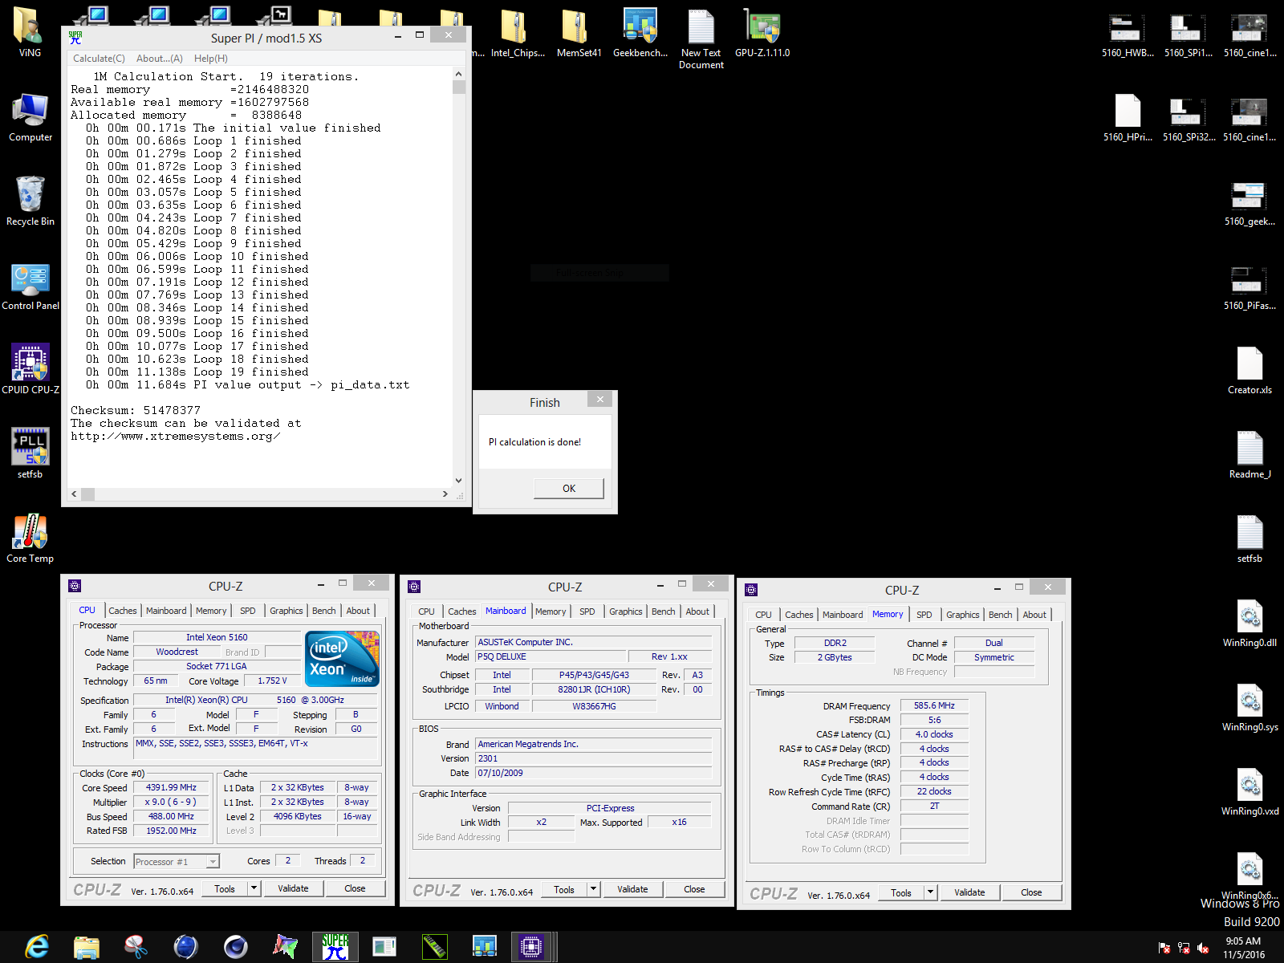1284x963 pixels.
Task: Switch to SPD tab in middle CPU-Z
Action: point(587,612)
